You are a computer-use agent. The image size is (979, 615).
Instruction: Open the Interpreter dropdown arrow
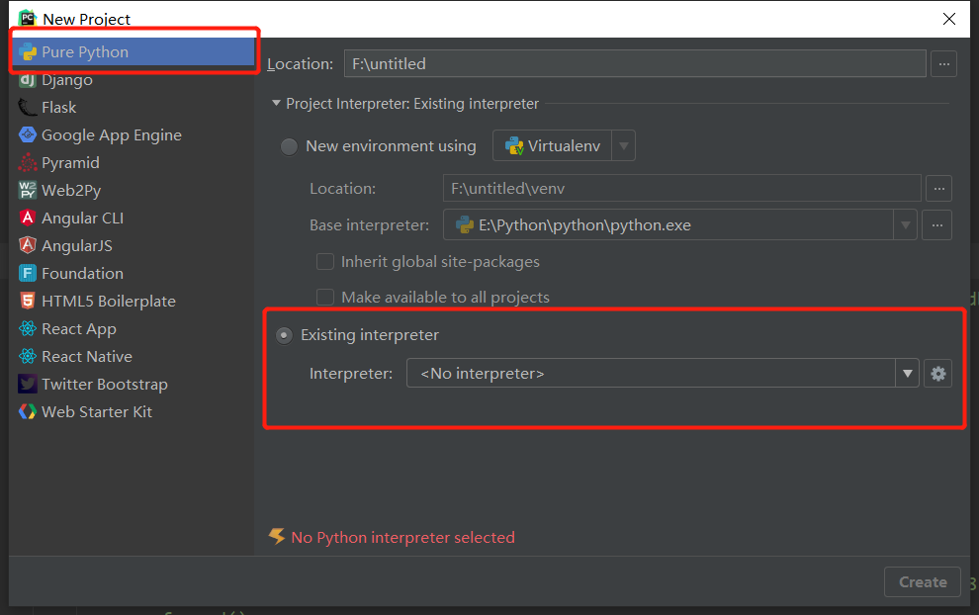click(x=907, y=374)
